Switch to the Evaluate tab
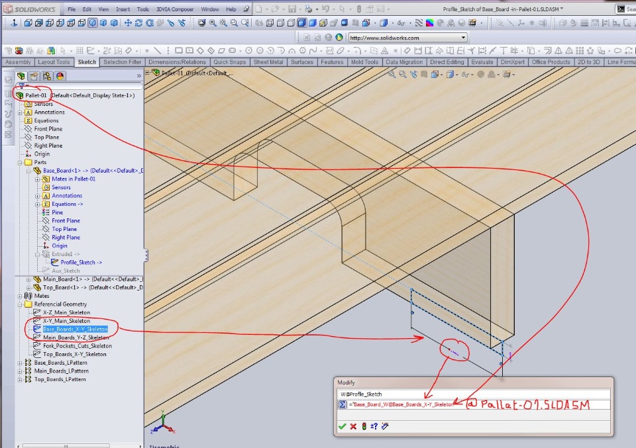 click(x=482, y=62)
